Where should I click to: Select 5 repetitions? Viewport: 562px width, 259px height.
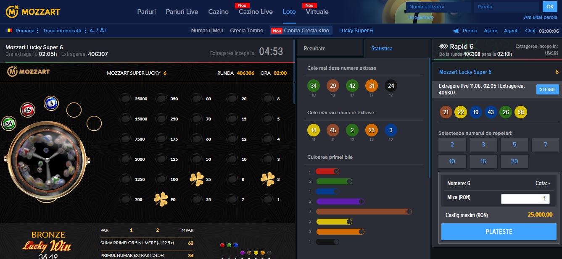point(515,144)
